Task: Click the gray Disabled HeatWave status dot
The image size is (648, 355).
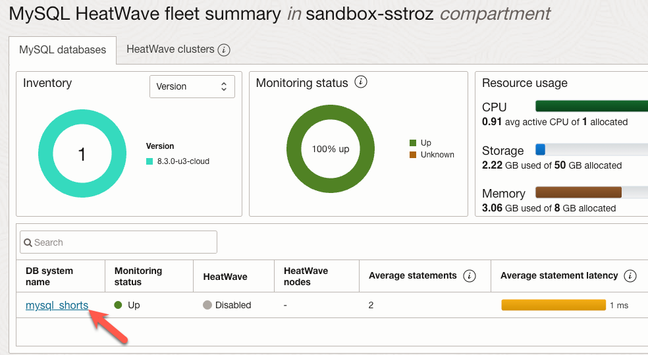Action: [207, 305]
